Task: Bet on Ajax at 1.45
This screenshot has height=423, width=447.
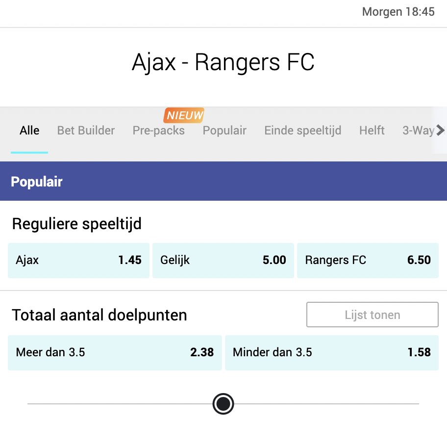Action: (x=78, y=260)
